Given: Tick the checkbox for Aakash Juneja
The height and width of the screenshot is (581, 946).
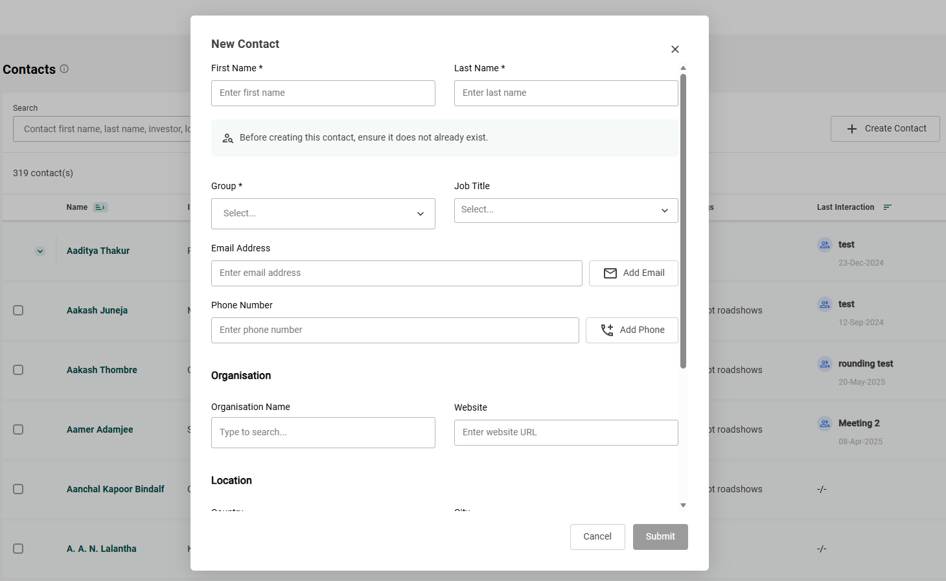Looking at the screenshot, I should [x=18, y=310].
